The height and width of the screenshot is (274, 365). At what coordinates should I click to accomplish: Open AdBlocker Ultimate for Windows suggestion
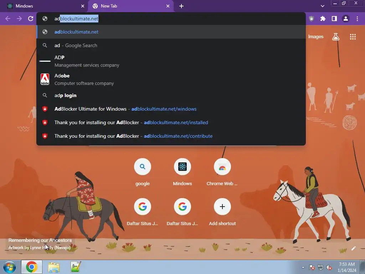(171, 109)
